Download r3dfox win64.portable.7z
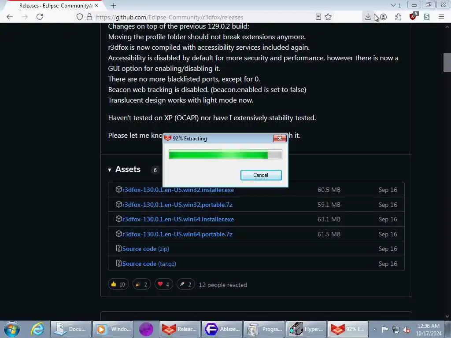This screenshot has height=338, width=451. pyautogui.click(x=177, y=234)
